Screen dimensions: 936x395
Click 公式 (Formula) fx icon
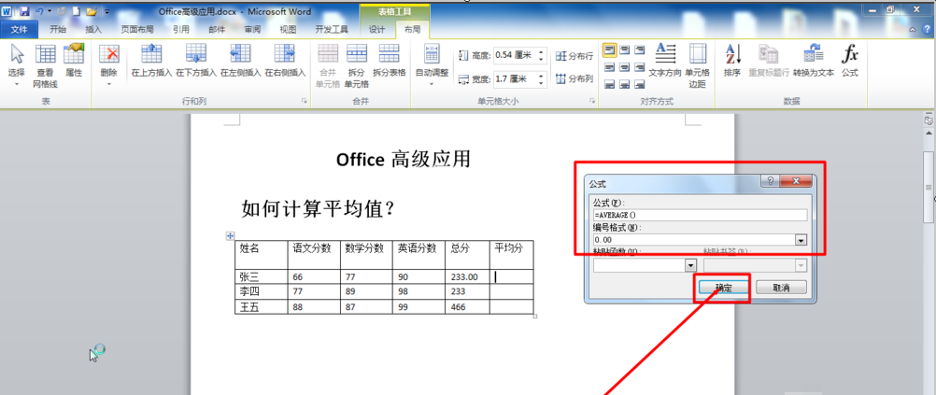point(850,54)
